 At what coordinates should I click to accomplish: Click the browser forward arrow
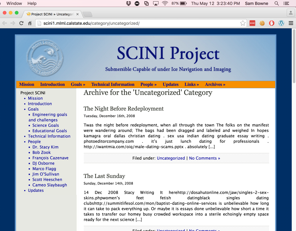13,23
